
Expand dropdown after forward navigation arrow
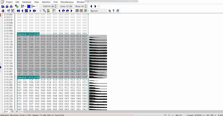(x=98, y=6)
